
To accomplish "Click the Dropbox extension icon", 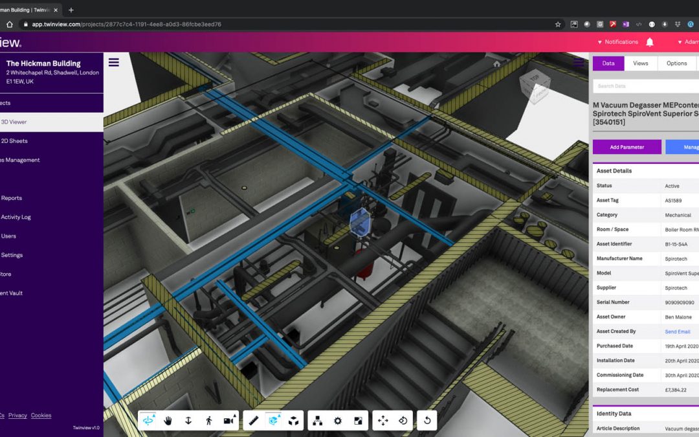I will pos(678,25).
